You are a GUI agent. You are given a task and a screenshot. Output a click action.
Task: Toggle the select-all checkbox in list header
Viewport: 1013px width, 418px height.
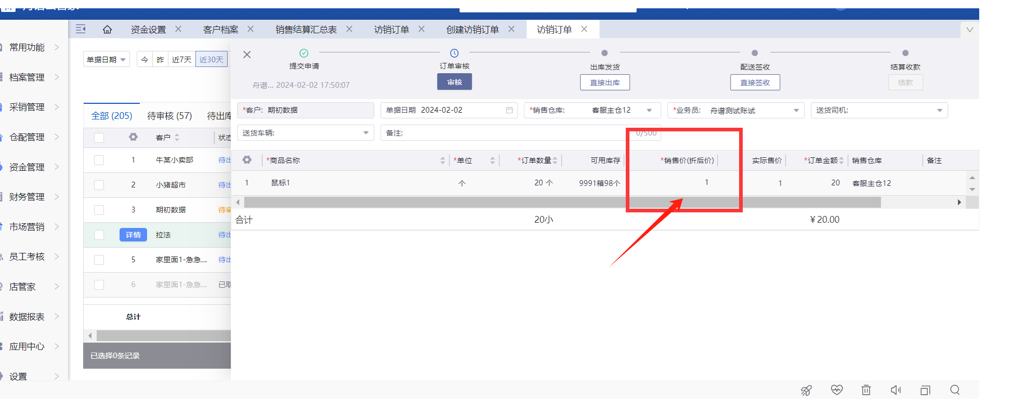pyautogui.click(x=99, y=138)
